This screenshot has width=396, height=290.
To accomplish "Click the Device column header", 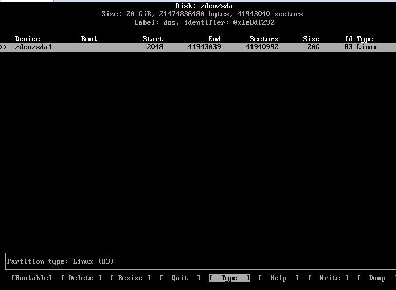I will coord(28,39).
